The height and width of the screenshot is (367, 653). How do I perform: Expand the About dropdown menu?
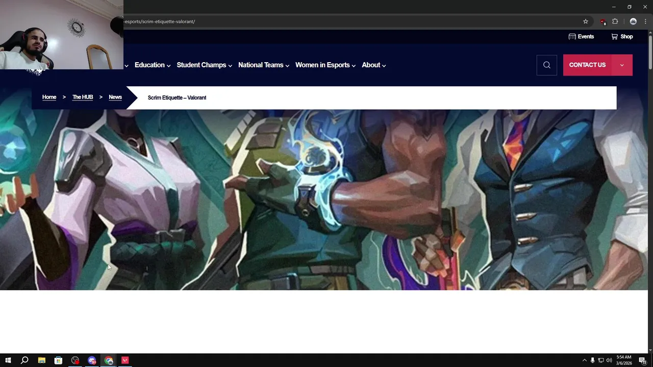(x=373, y=65)
